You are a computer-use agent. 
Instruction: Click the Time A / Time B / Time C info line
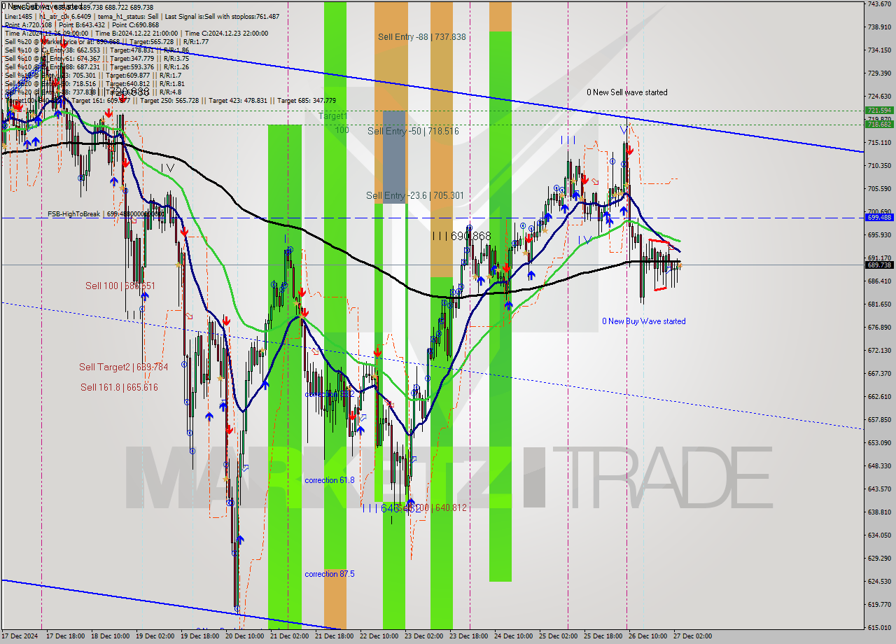(136, 33)
